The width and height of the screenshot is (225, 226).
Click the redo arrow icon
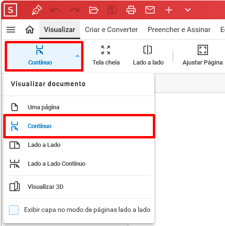click(x=75, y=10)
